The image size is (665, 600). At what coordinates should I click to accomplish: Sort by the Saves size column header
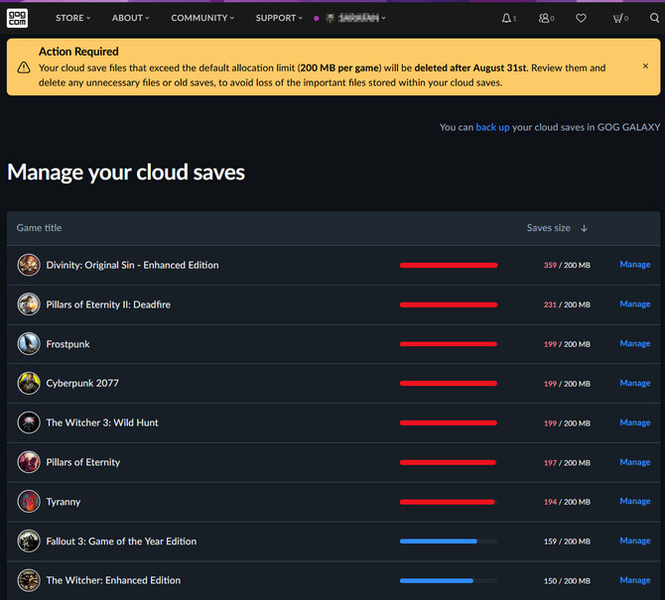548,228
